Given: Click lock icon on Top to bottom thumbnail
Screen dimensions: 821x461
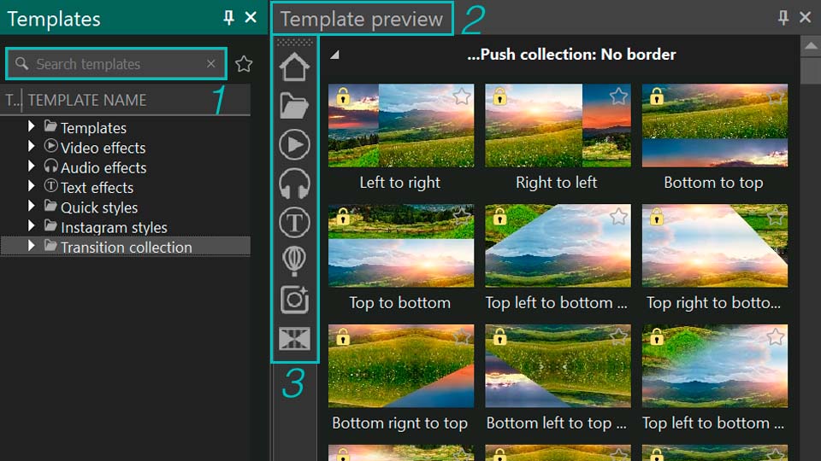Looking at the screenshot, I should click(x=343, y=216).
